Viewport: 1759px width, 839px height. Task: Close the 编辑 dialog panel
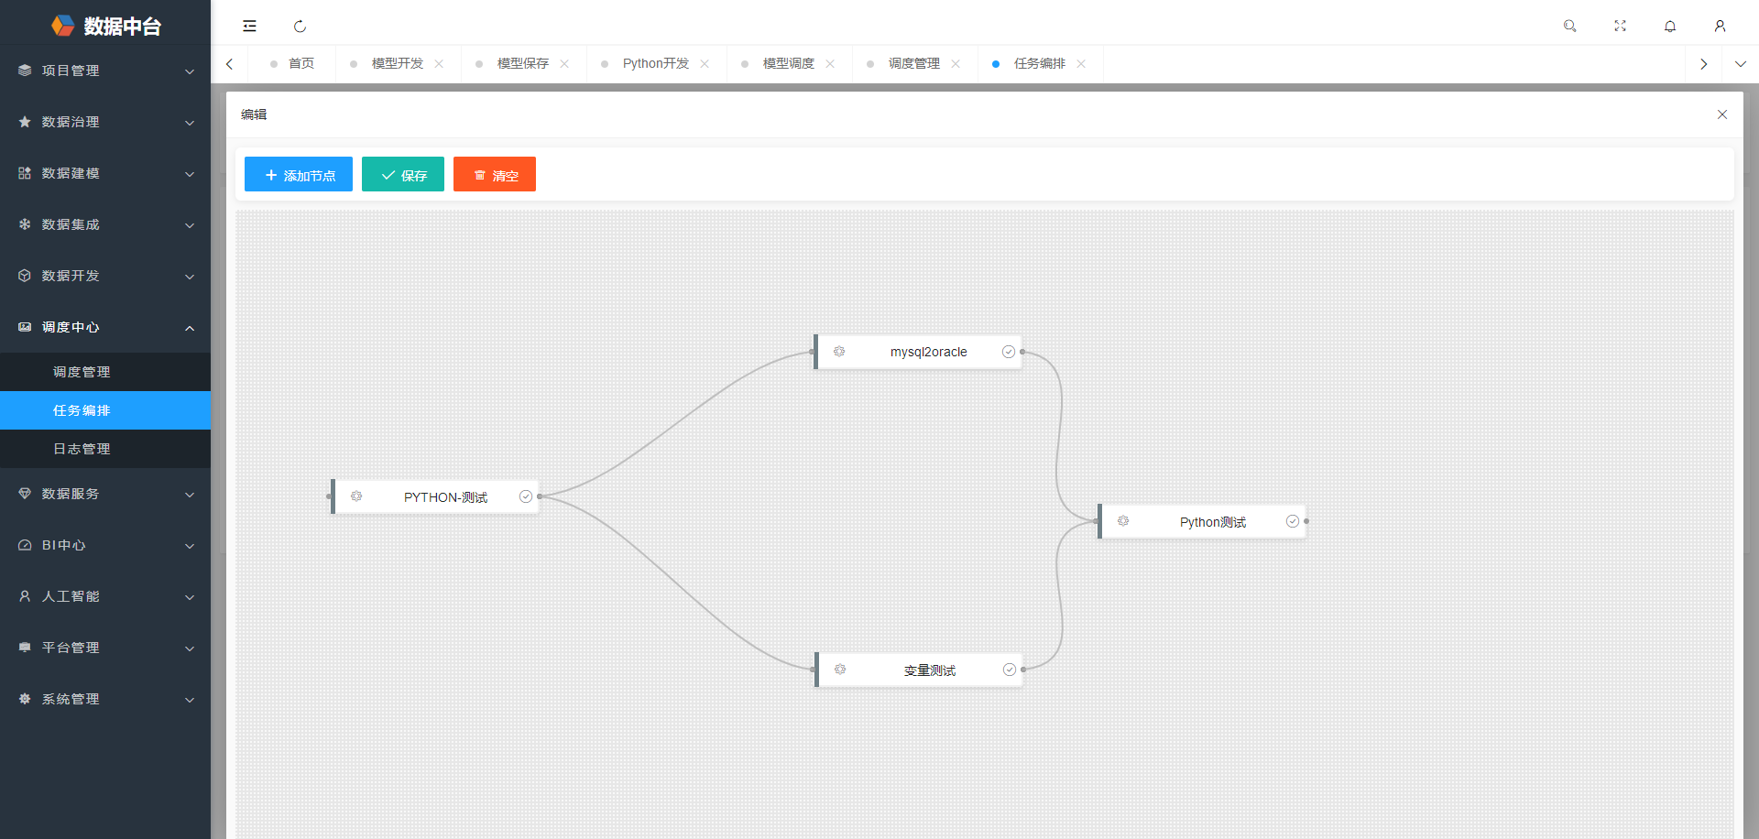[x=1721, y=114]
